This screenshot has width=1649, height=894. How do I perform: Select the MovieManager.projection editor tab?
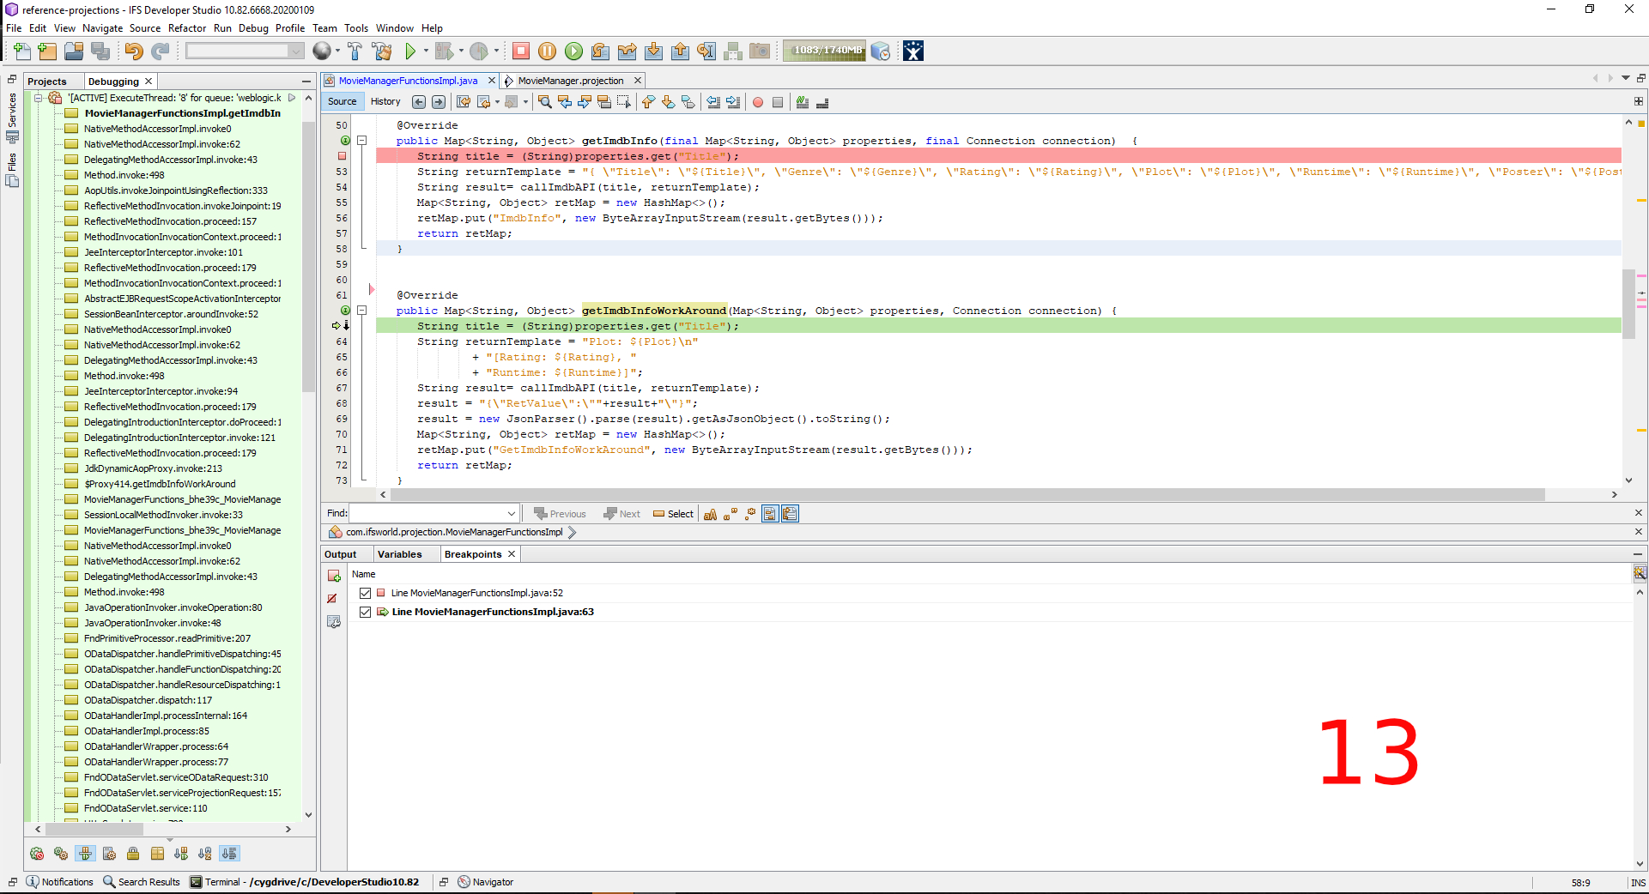570,81
